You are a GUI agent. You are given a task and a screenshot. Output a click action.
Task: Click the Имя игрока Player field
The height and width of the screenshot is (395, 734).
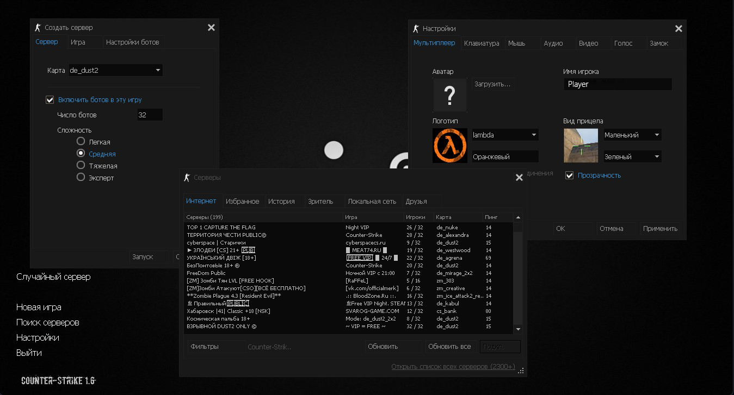[618, 84]
